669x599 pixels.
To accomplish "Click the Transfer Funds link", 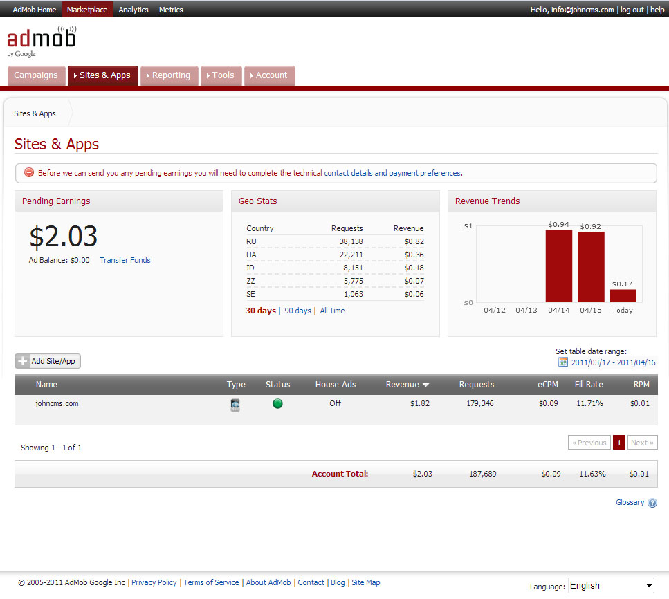I will coord(125,261).
